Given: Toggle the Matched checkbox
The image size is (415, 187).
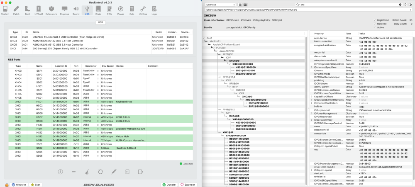Looking at the screenshot, I should 374,24.
